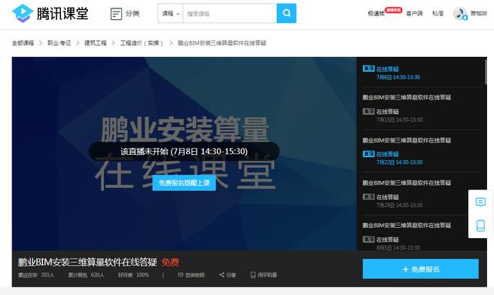Click the red 免费 price label
This screenshot has height=295, width=494.
coord(171,262)
